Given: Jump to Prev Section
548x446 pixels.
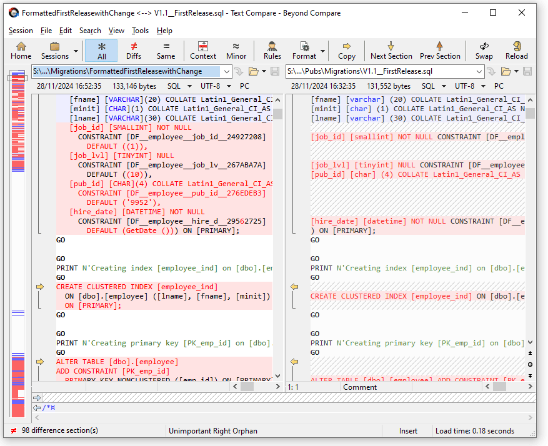Looking at the screenshot, I should [440, 51].
